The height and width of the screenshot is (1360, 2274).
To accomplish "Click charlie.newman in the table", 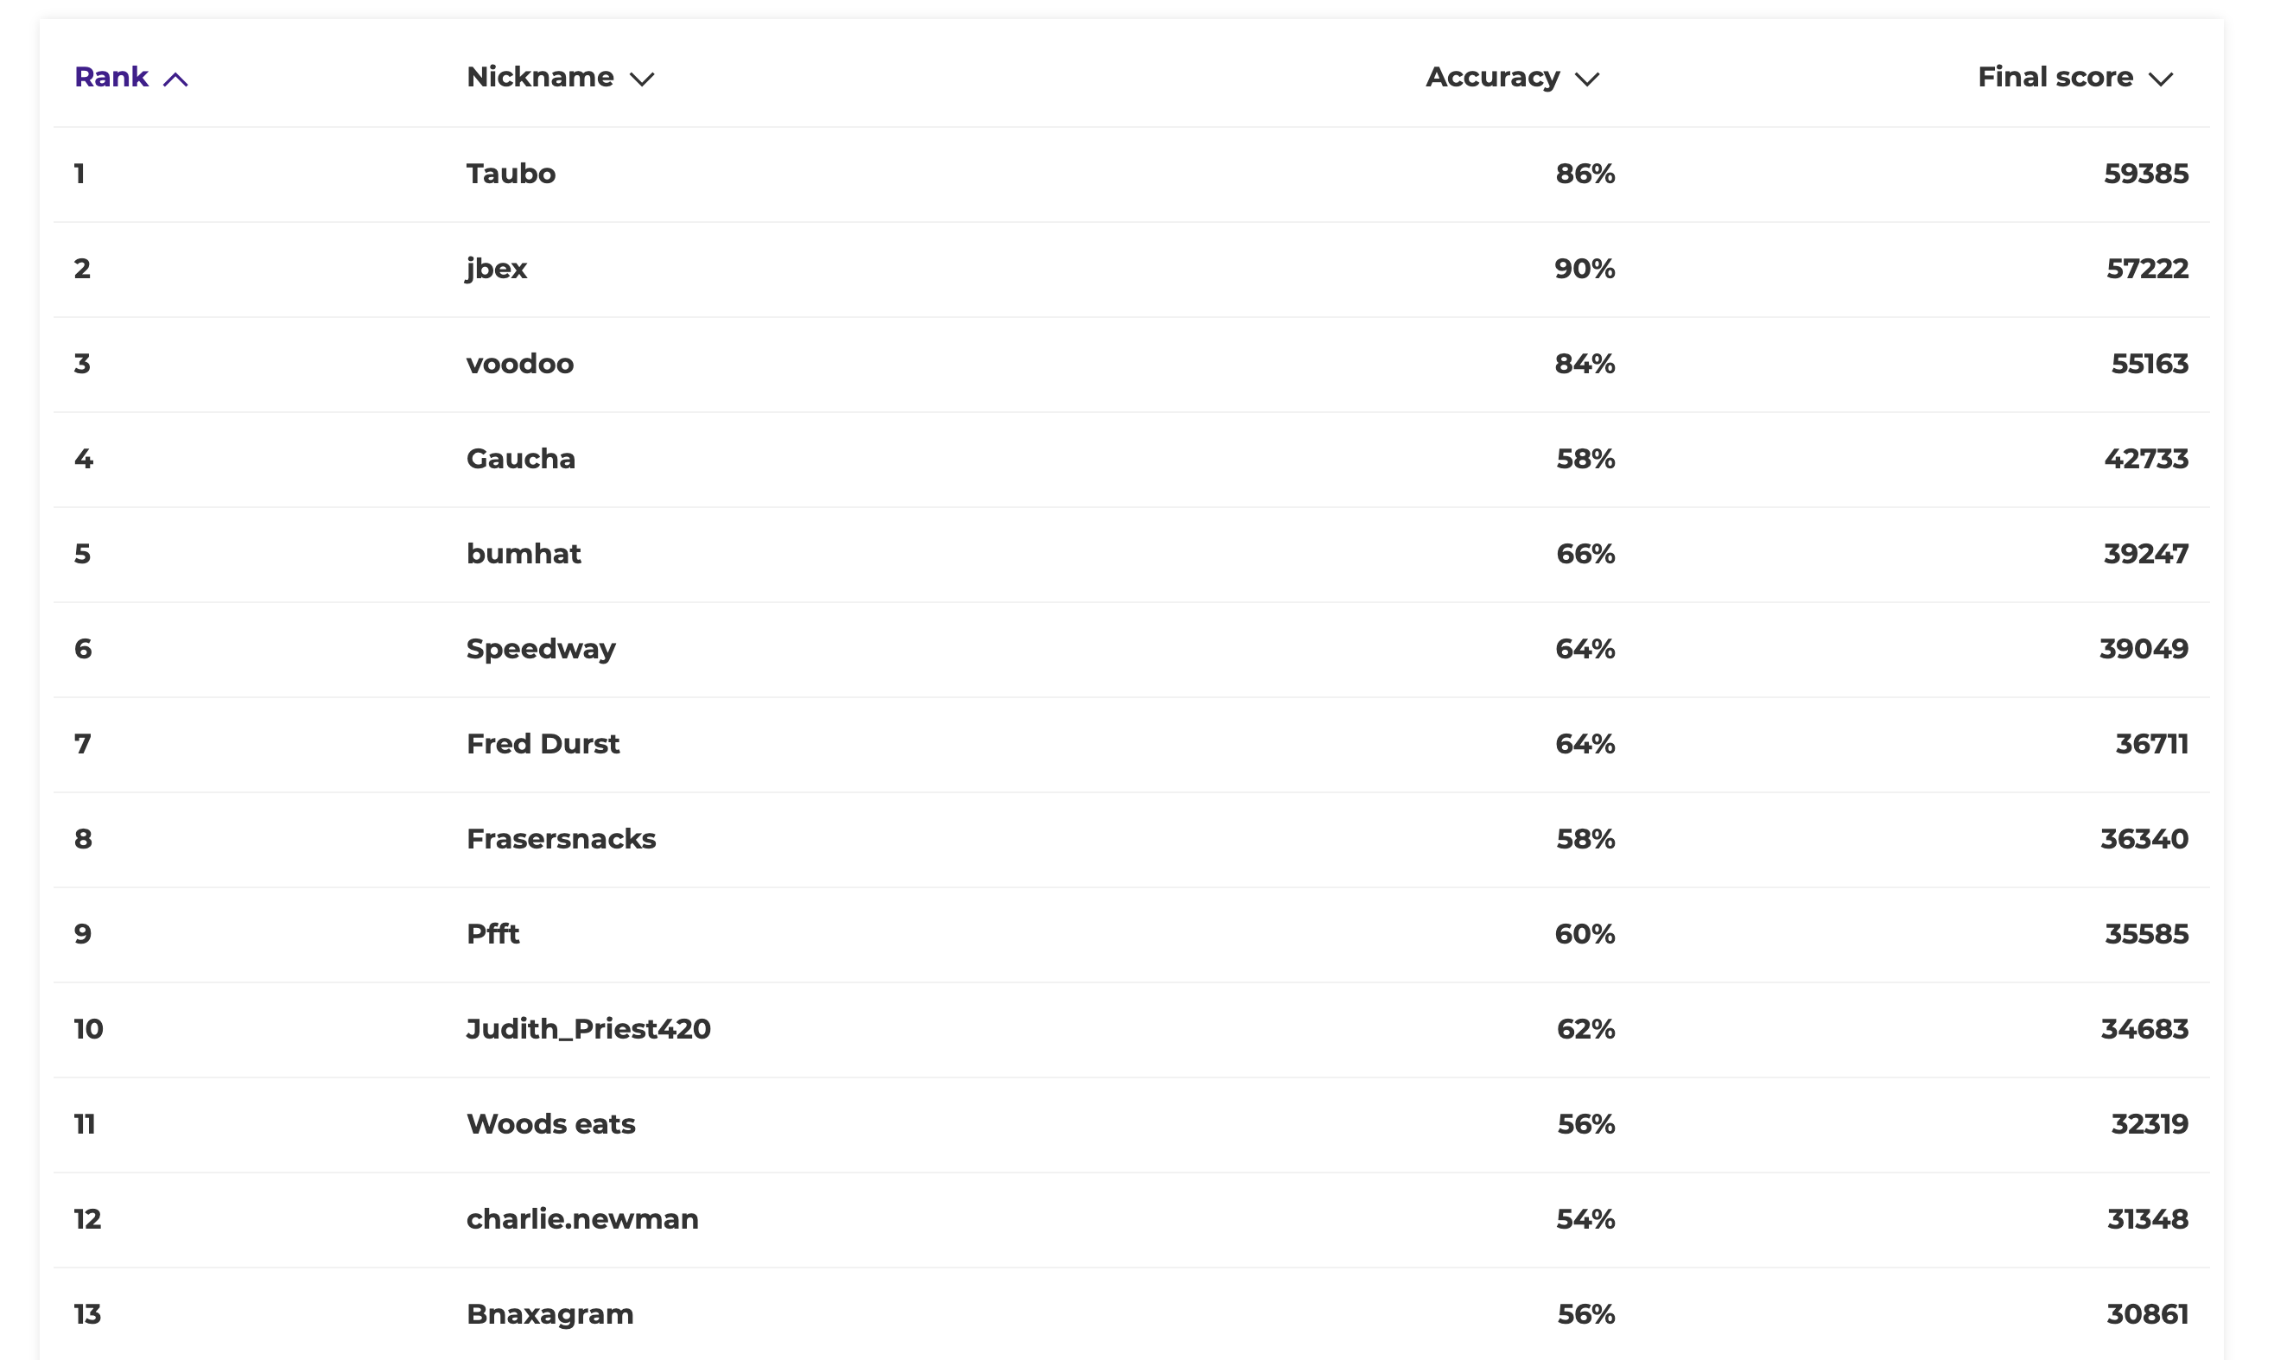I will (581, 1219).
